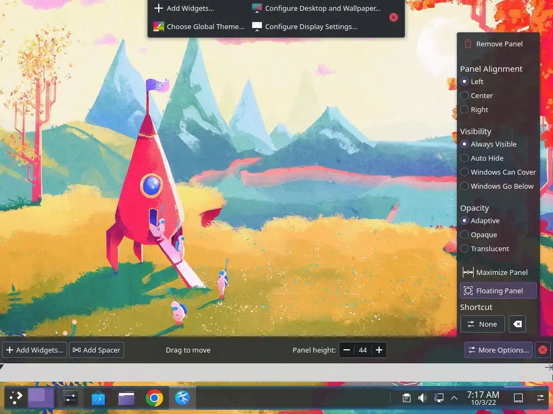Open More Options menu
The image size is (553, 414).
pos(498,350)
